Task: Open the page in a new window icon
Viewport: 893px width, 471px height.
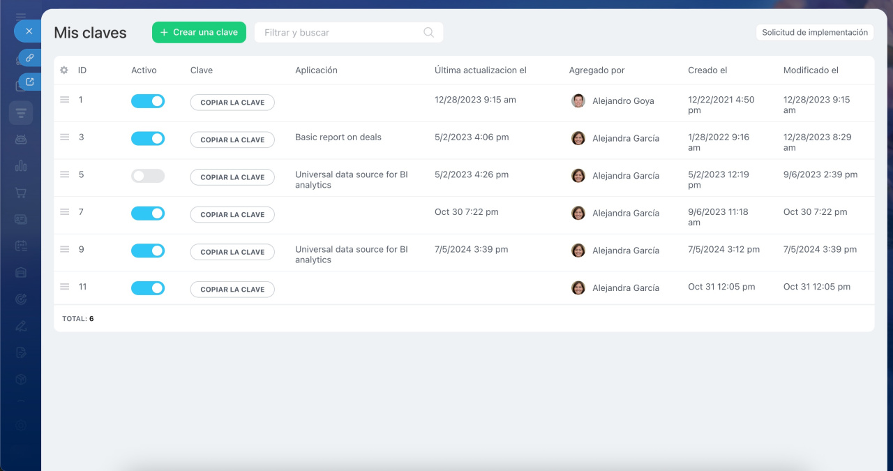Action: coord(30,82)
